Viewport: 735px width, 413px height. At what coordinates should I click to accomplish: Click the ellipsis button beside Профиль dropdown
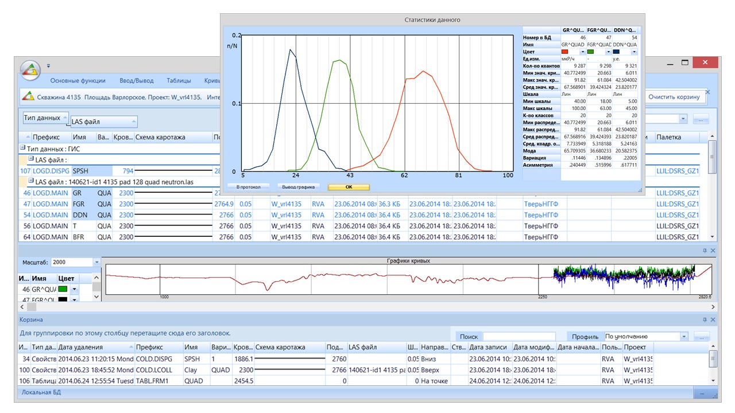pyautogui.click(x=702, y=337)
